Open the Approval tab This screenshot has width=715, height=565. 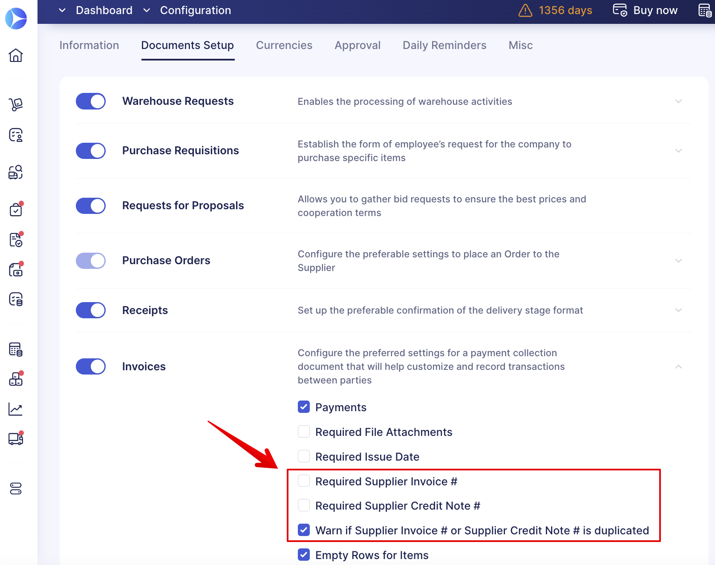357,45
